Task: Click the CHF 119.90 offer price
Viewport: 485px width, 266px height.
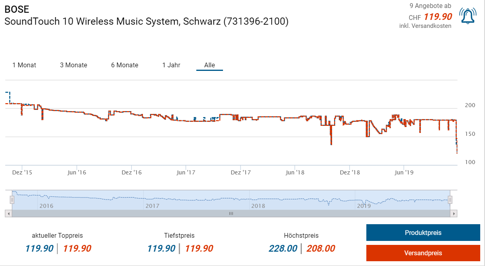Action: tap(438, 17)
